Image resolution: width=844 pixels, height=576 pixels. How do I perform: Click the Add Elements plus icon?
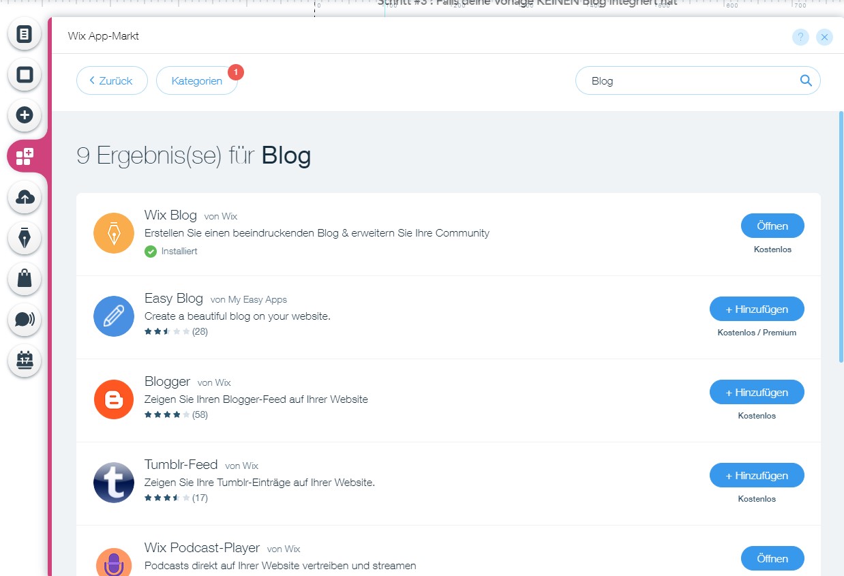point(25,116)
